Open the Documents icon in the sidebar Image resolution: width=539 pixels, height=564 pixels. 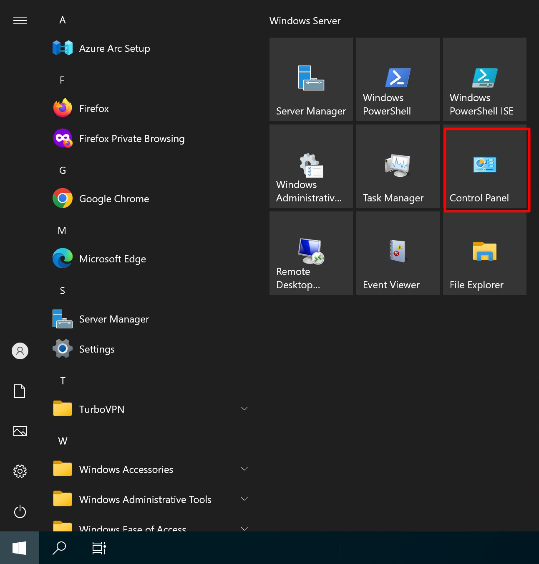[x=20, y=391]
